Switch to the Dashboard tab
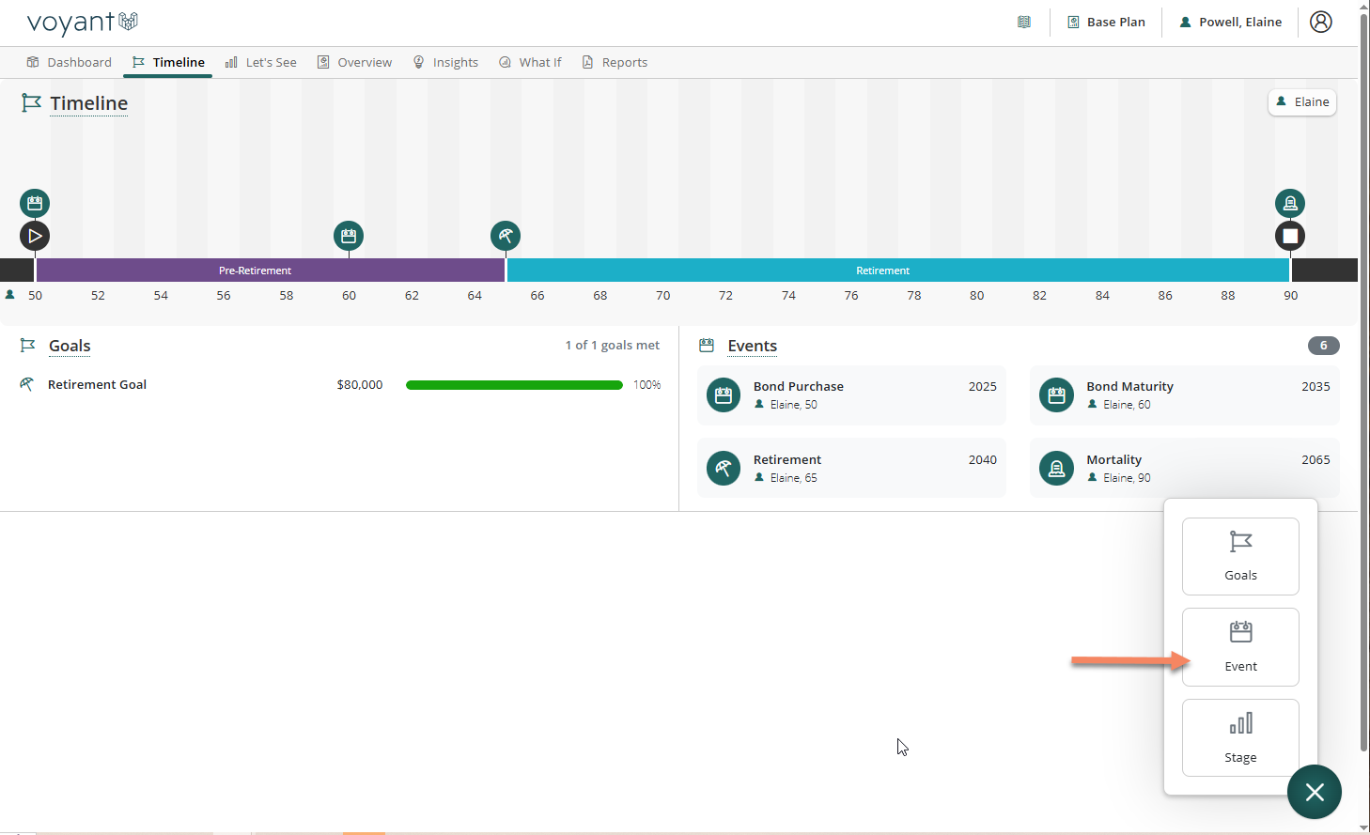The image size is (1370, 835). (70, 62)
